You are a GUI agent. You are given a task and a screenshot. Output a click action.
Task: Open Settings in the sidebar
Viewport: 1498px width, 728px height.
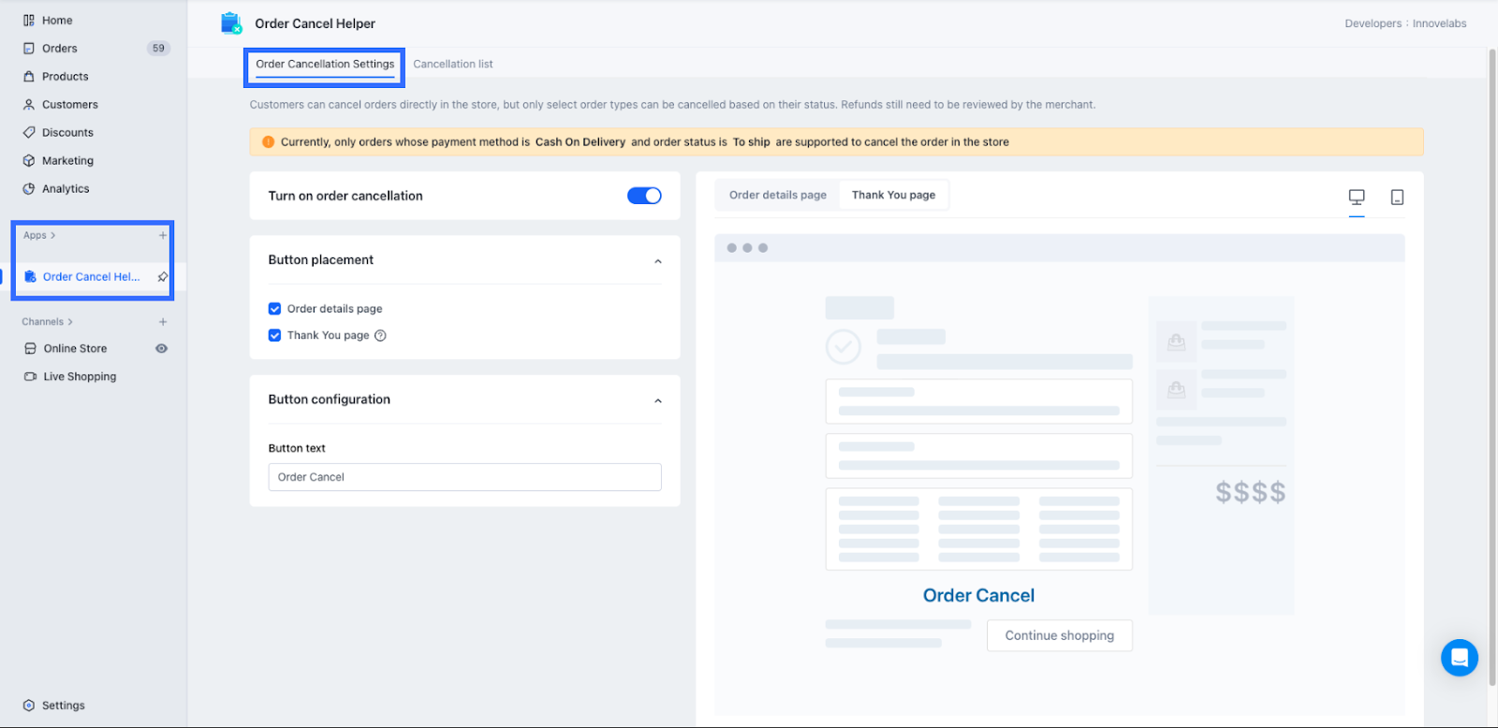click(64, 706)
